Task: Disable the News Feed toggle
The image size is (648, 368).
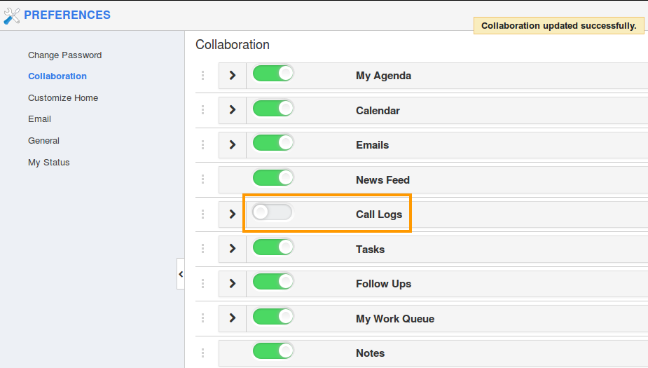Action: (x=273, y=178)
